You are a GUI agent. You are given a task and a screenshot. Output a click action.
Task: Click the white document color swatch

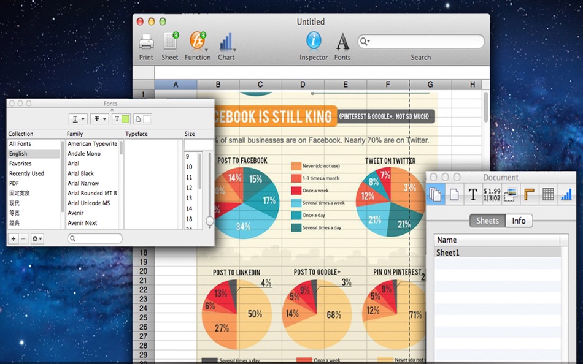click(x=147, y=119)
